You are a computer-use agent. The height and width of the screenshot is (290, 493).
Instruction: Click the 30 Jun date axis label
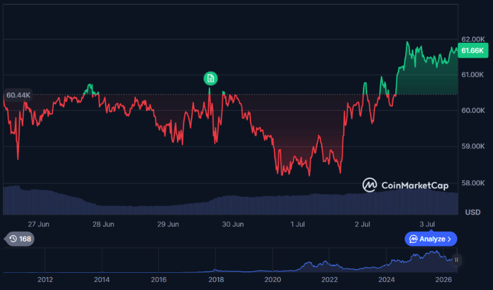[x=233, y=224]
